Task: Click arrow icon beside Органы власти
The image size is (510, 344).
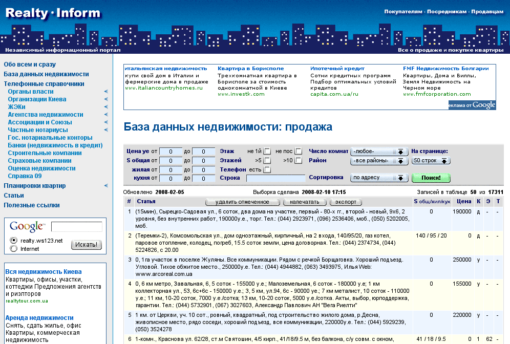Action: (106, 92)
